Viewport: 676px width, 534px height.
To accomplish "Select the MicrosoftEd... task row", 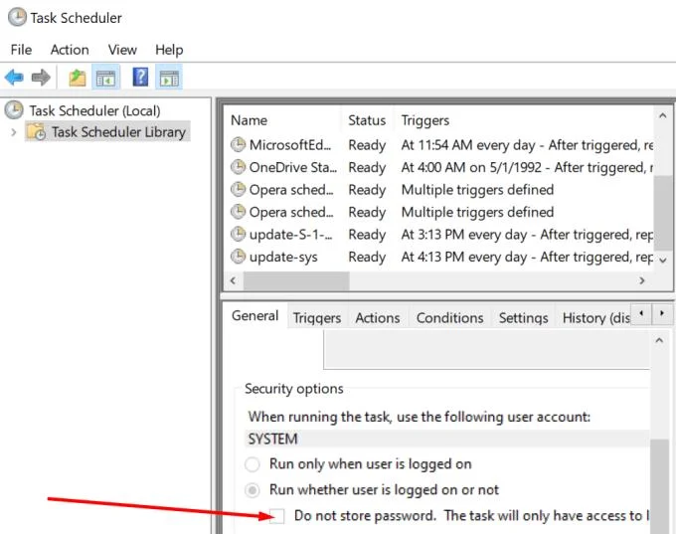I will [x=438, y=145].
